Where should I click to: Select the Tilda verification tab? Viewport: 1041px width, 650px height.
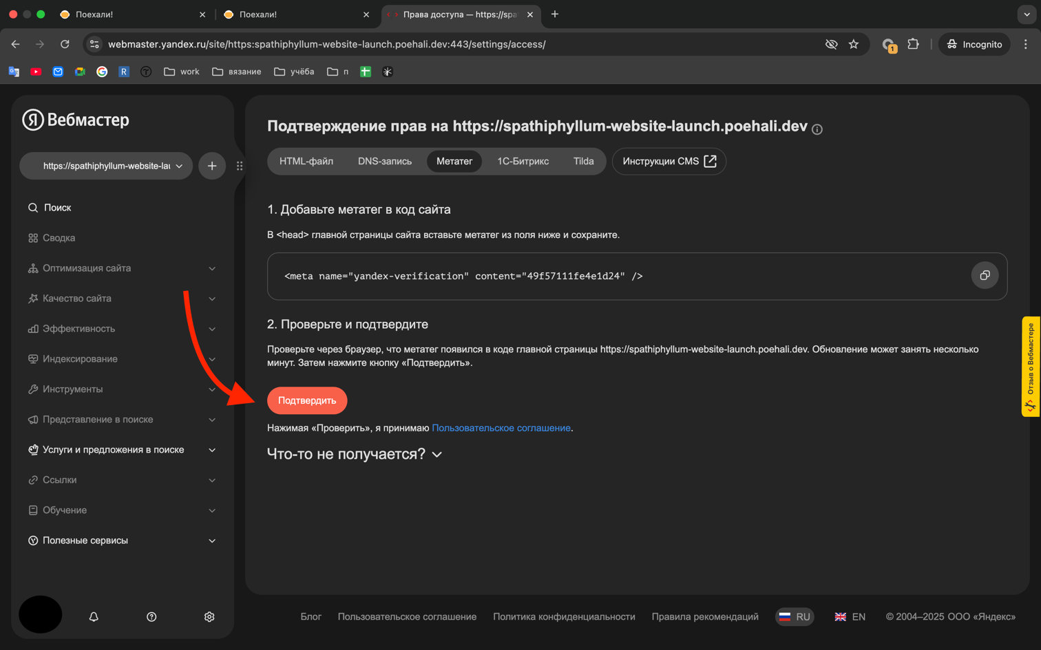(583, 161)
